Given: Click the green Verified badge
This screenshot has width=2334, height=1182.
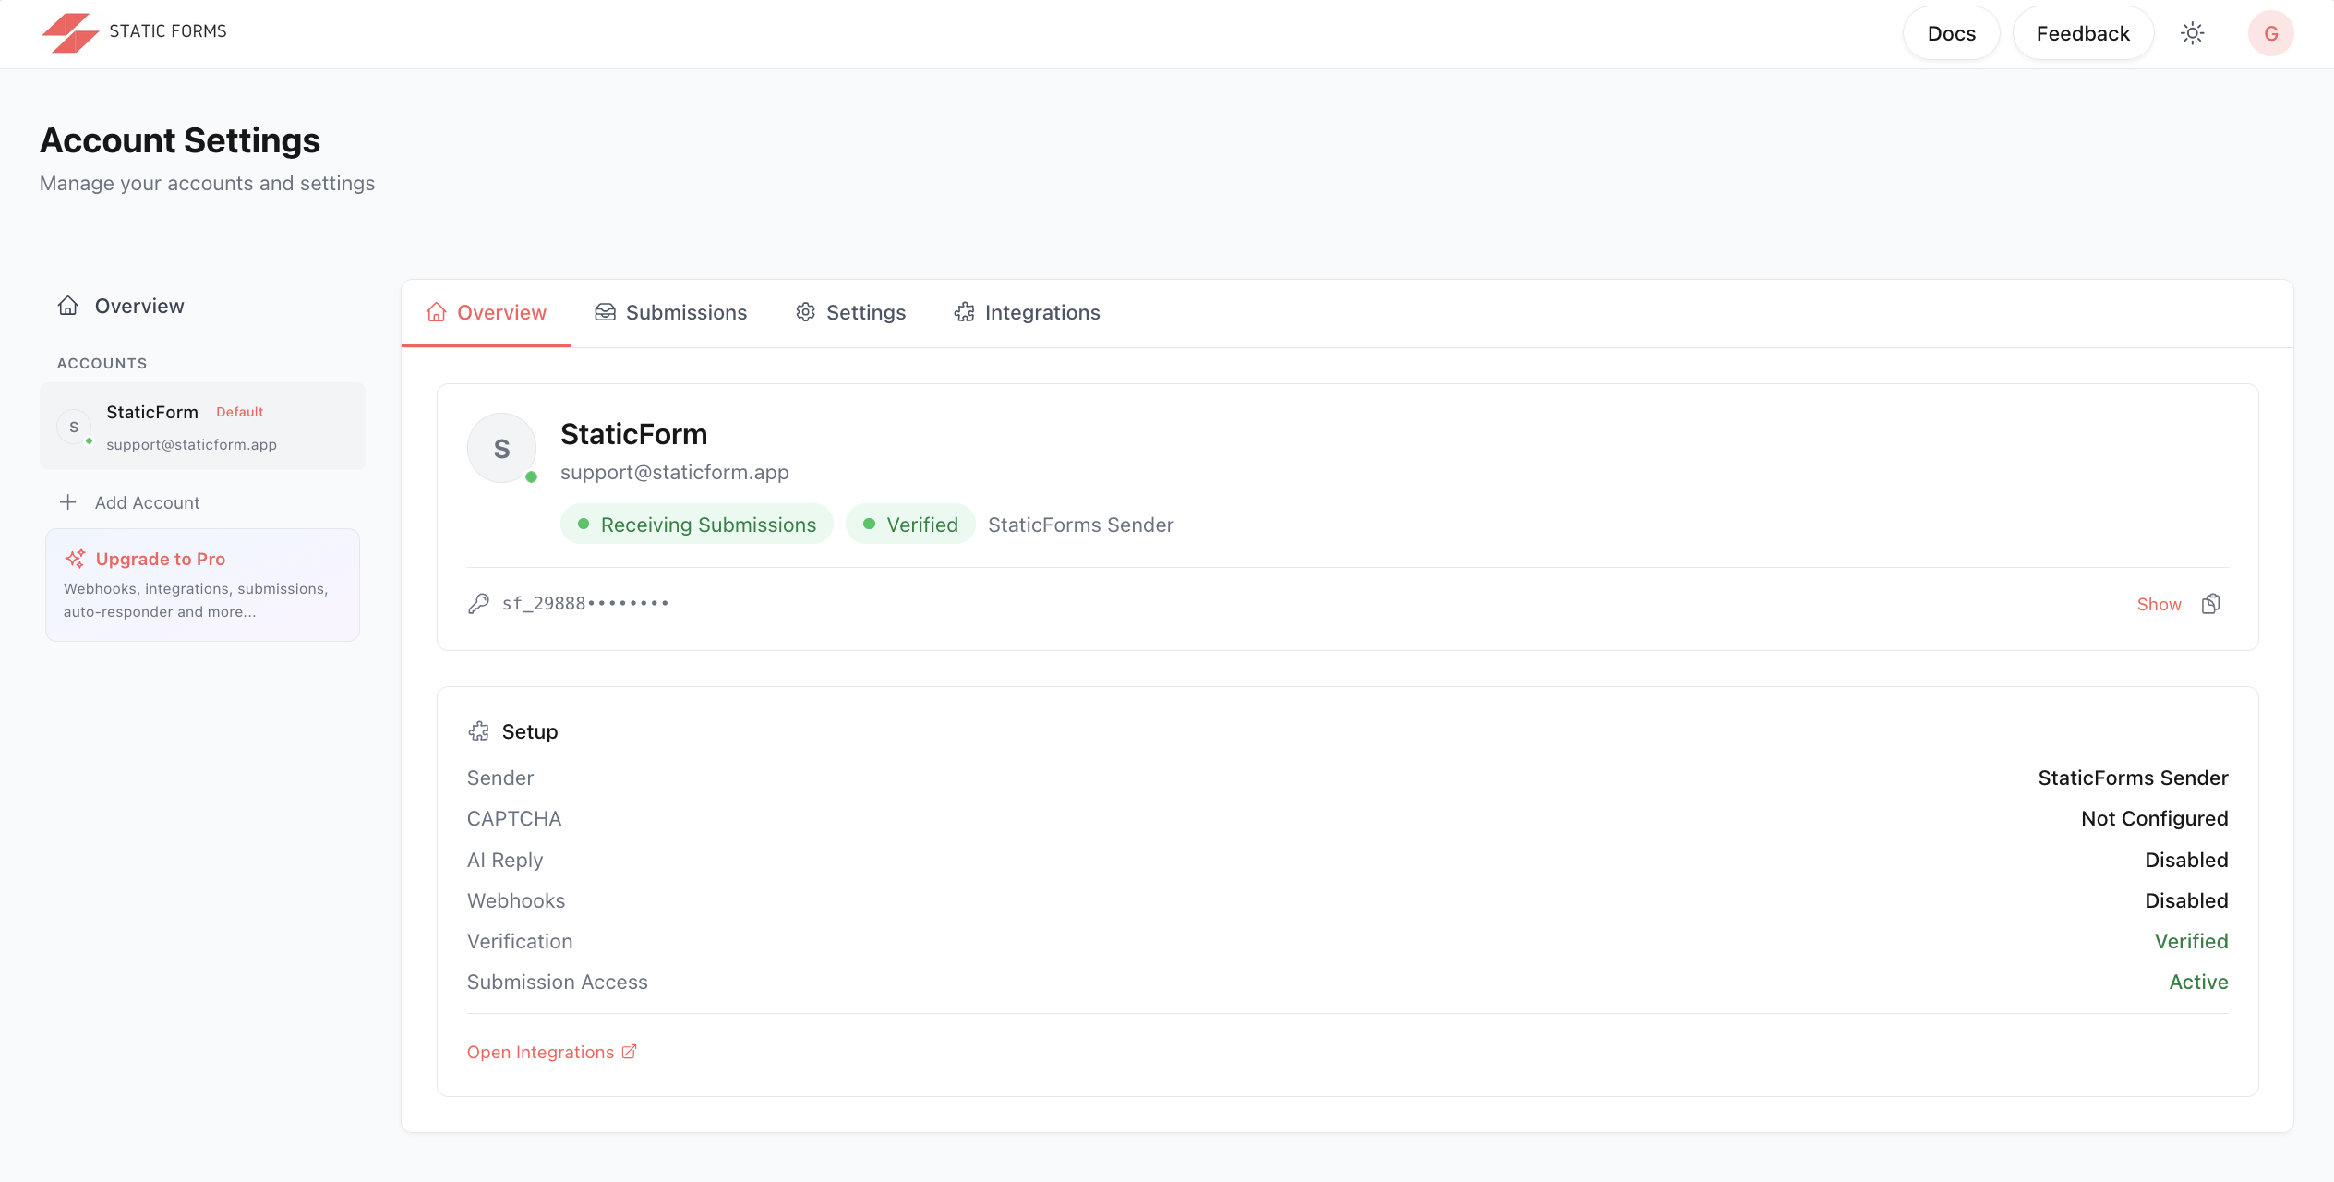Looking at the screenshot, I should [x=910, y=525].
